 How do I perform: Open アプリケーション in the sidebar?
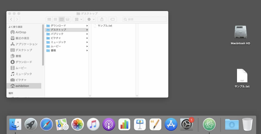26,44
